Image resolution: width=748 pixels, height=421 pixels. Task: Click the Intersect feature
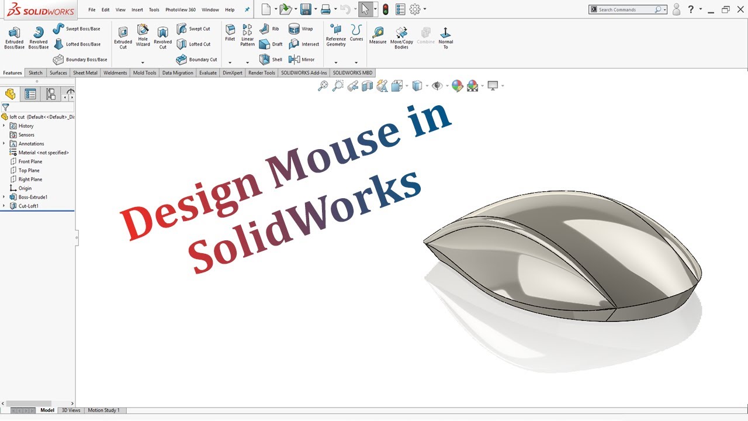(x=304, y=44)
